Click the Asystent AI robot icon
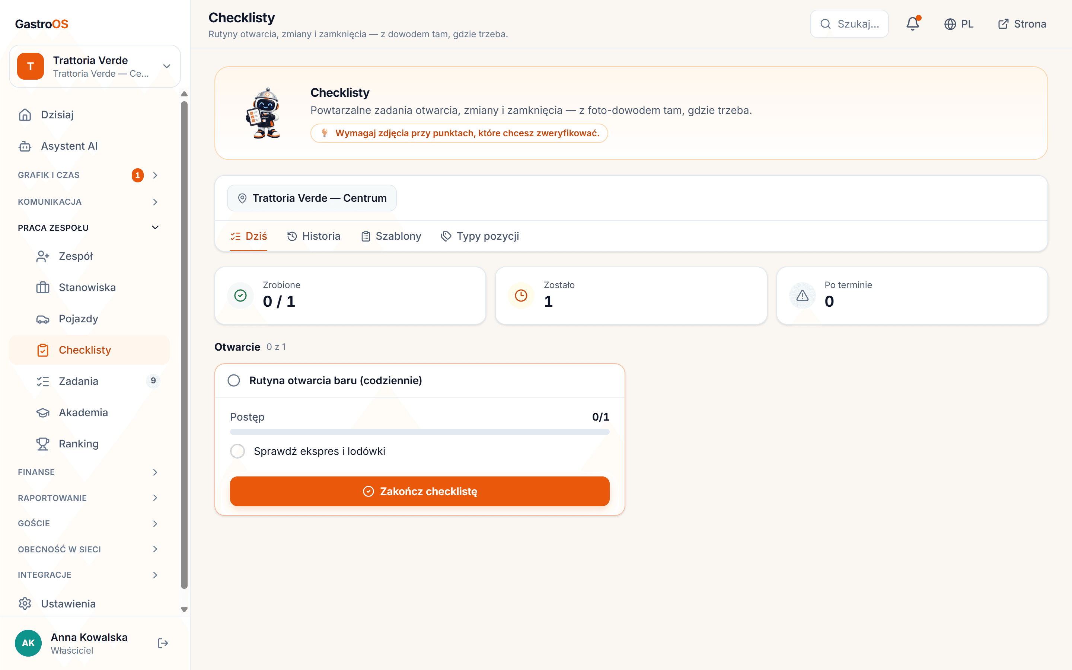1072x670 pixels. point(25,146)
